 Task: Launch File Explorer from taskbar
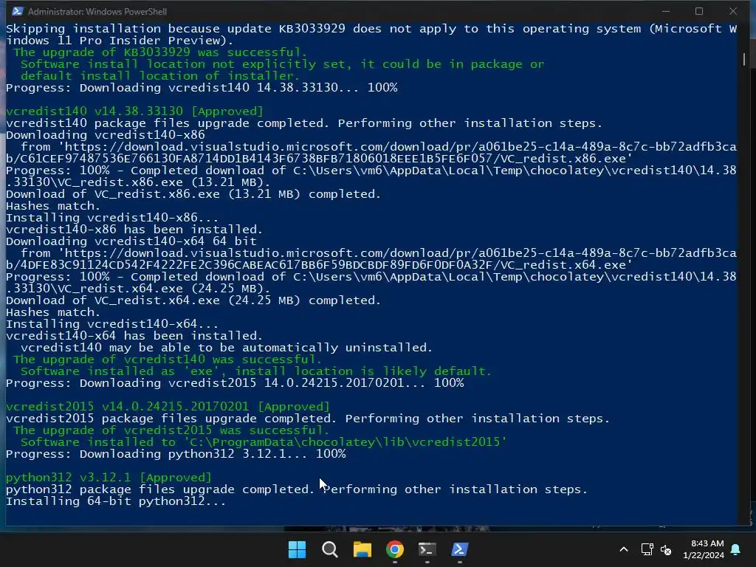coord(362,549)
